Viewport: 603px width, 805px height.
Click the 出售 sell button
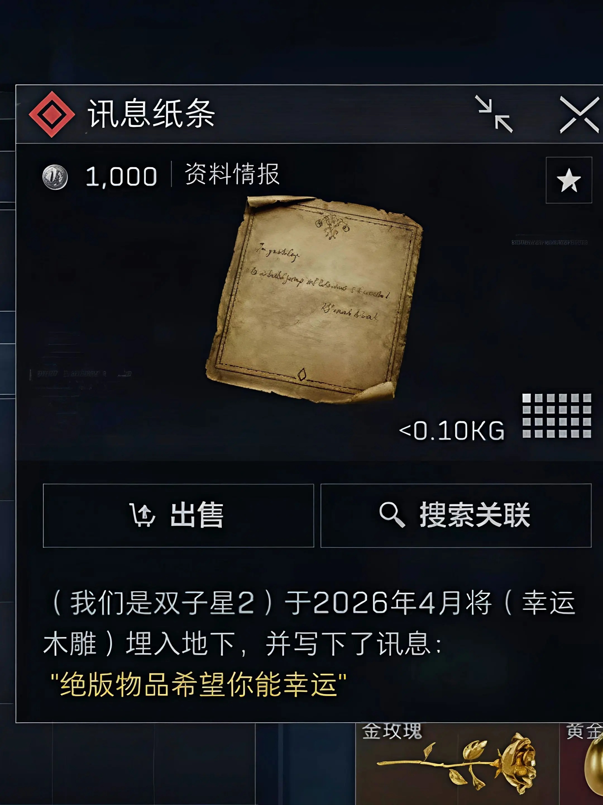(178, 515)
